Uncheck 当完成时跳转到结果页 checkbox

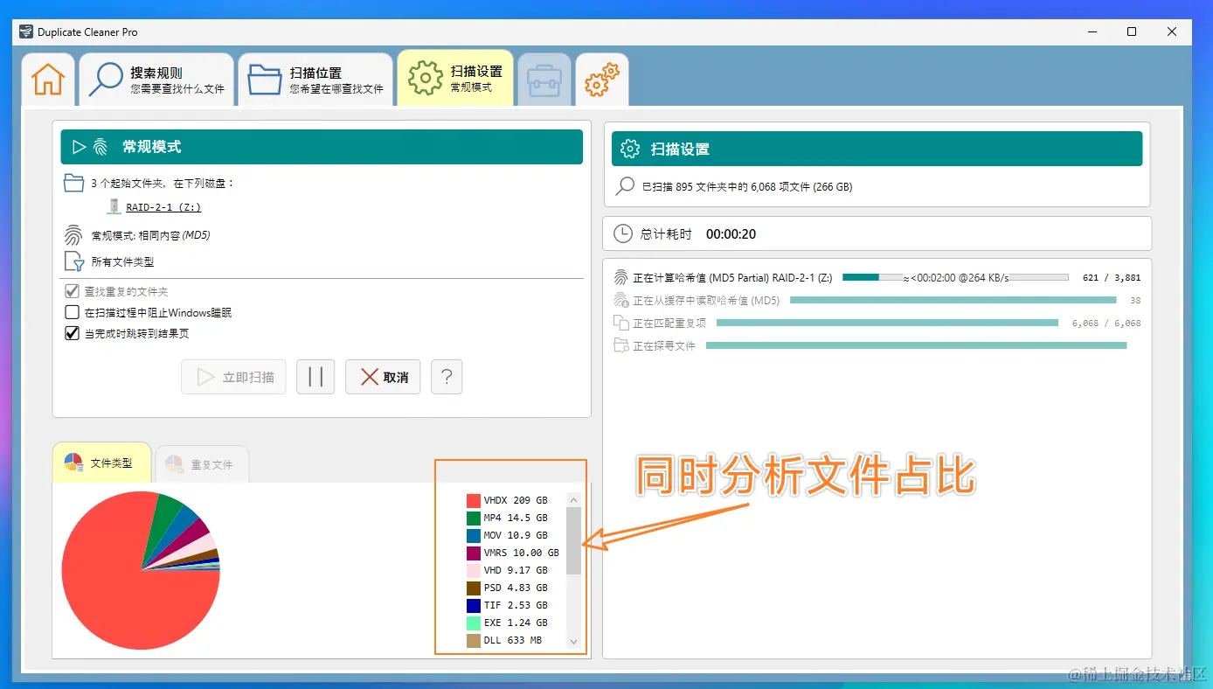[x=73, y=333]
